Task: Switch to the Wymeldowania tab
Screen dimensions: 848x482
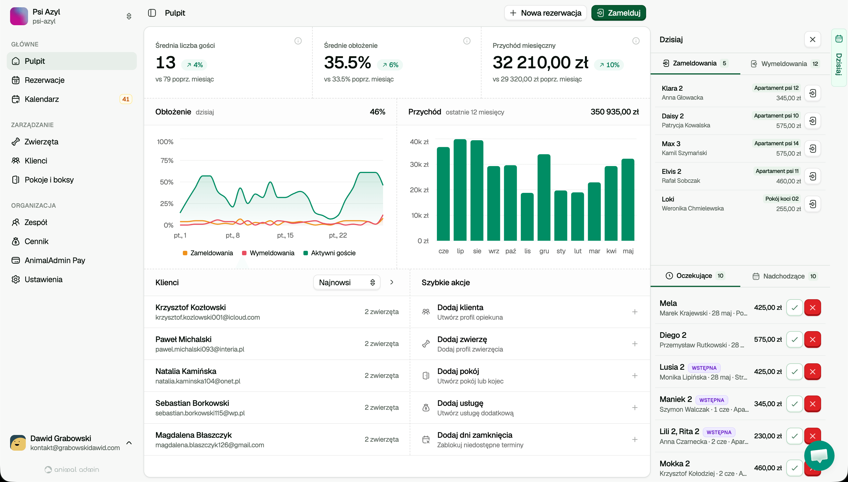Action: [x=785, y=64]
